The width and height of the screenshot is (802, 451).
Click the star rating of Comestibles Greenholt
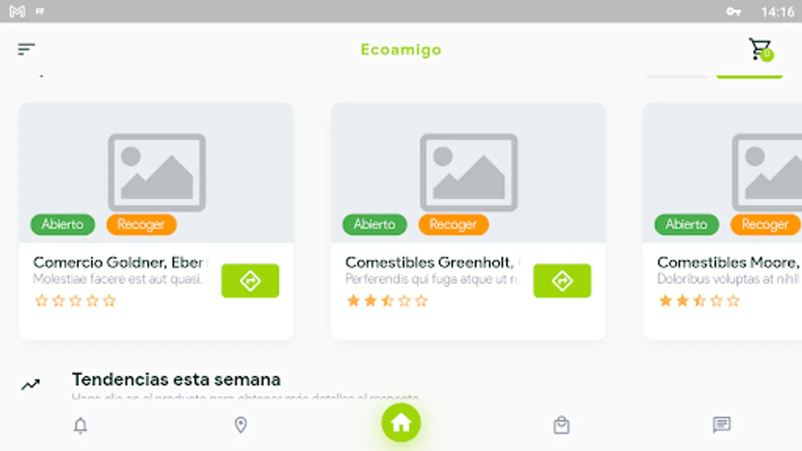point(387,301)
